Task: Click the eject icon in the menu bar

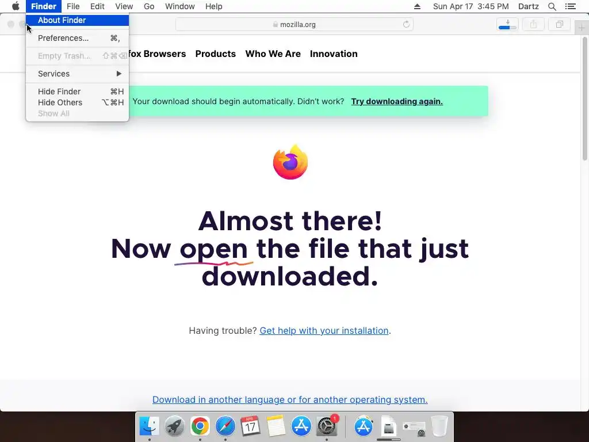Action: coord(417,6)
